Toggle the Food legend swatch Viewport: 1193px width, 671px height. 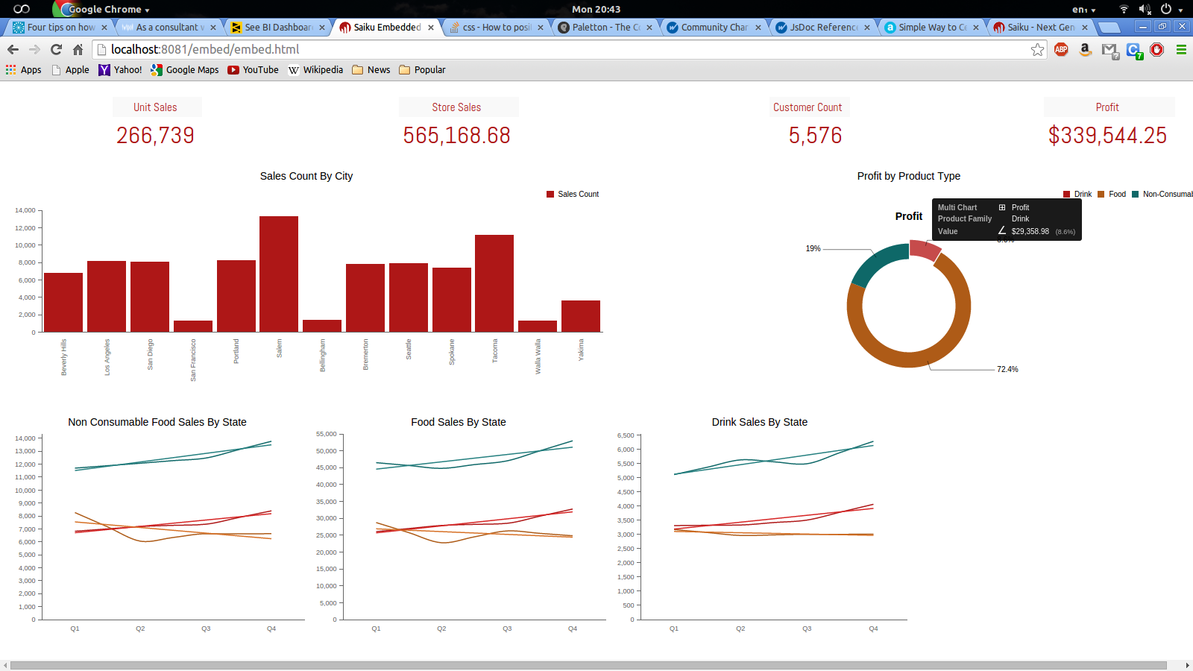point(1101,194)
